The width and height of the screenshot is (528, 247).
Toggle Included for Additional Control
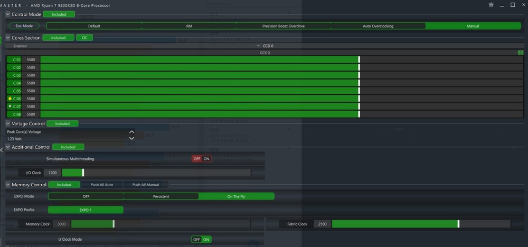point(68,147)
